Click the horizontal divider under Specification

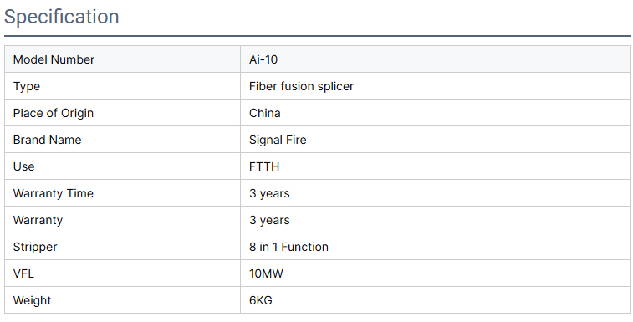(317, 36)
